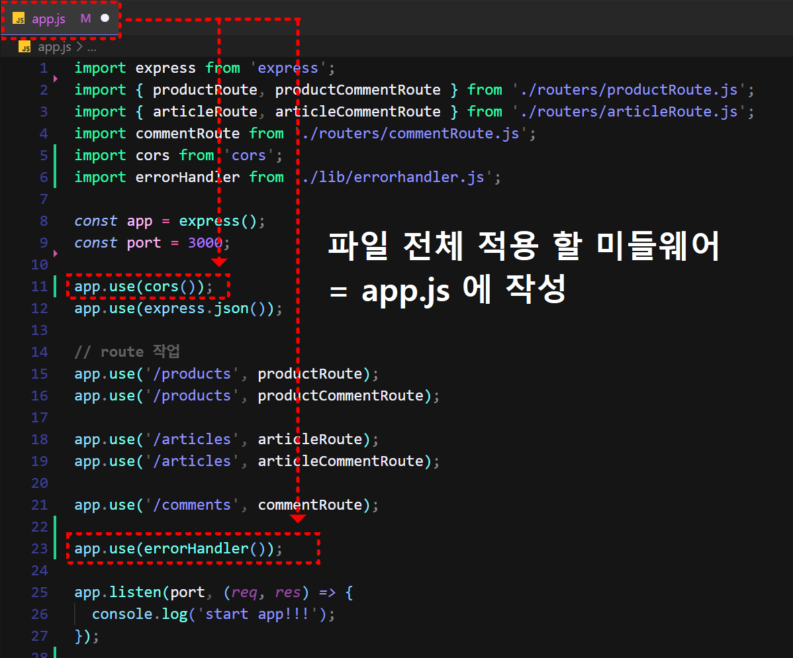Click the '// route 작업' comment
The width and height of the screenshot is (793, 658).
pos(127,352)
